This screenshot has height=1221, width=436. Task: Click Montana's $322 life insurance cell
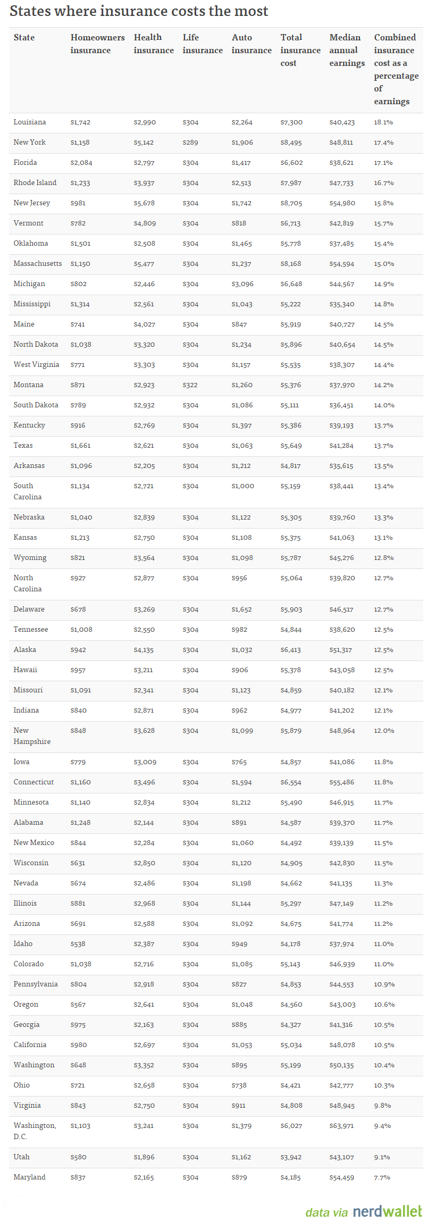coord(190,385)
